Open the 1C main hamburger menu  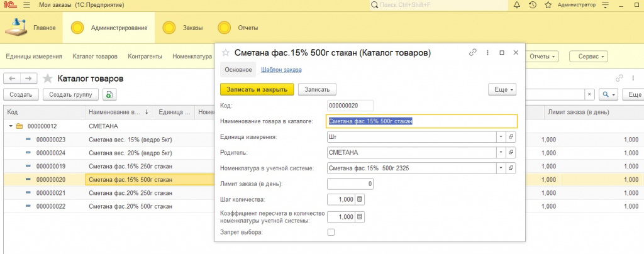point(26,5)
